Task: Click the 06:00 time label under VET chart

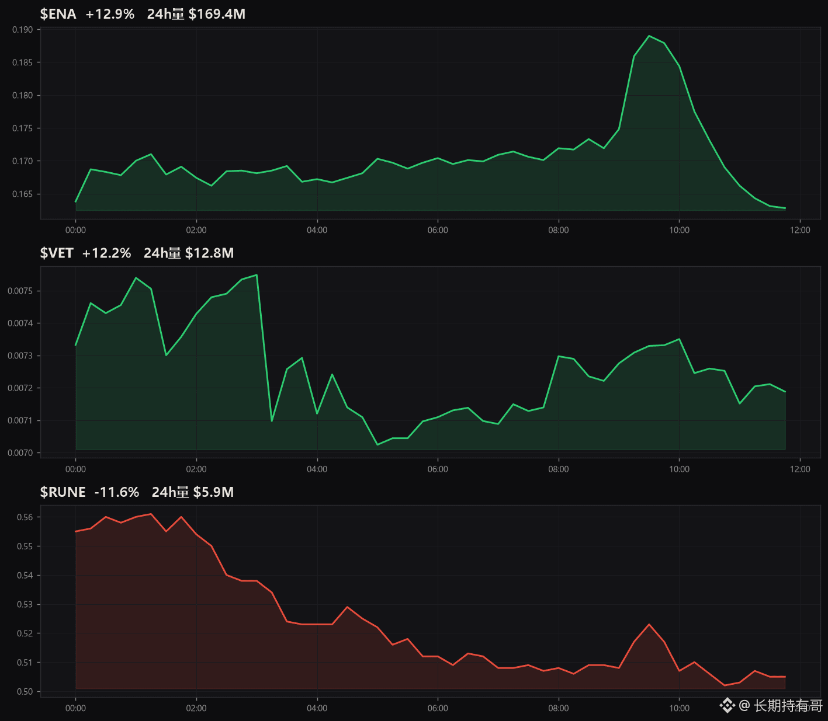Action: click(438, 469)
